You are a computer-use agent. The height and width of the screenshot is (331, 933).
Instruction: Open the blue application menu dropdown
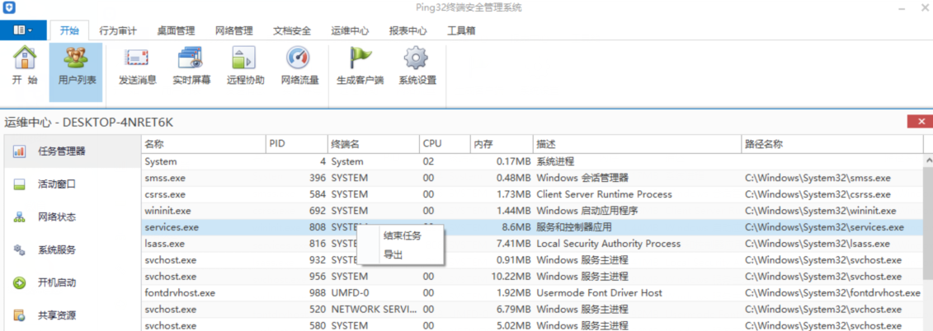(x=23, y=30)
